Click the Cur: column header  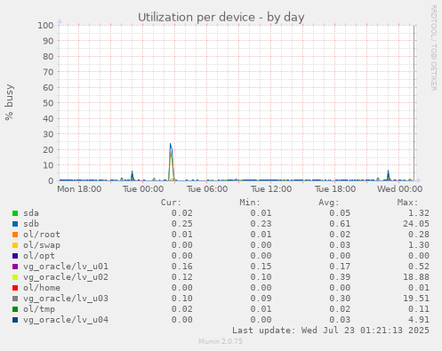[x=171, y=203]
